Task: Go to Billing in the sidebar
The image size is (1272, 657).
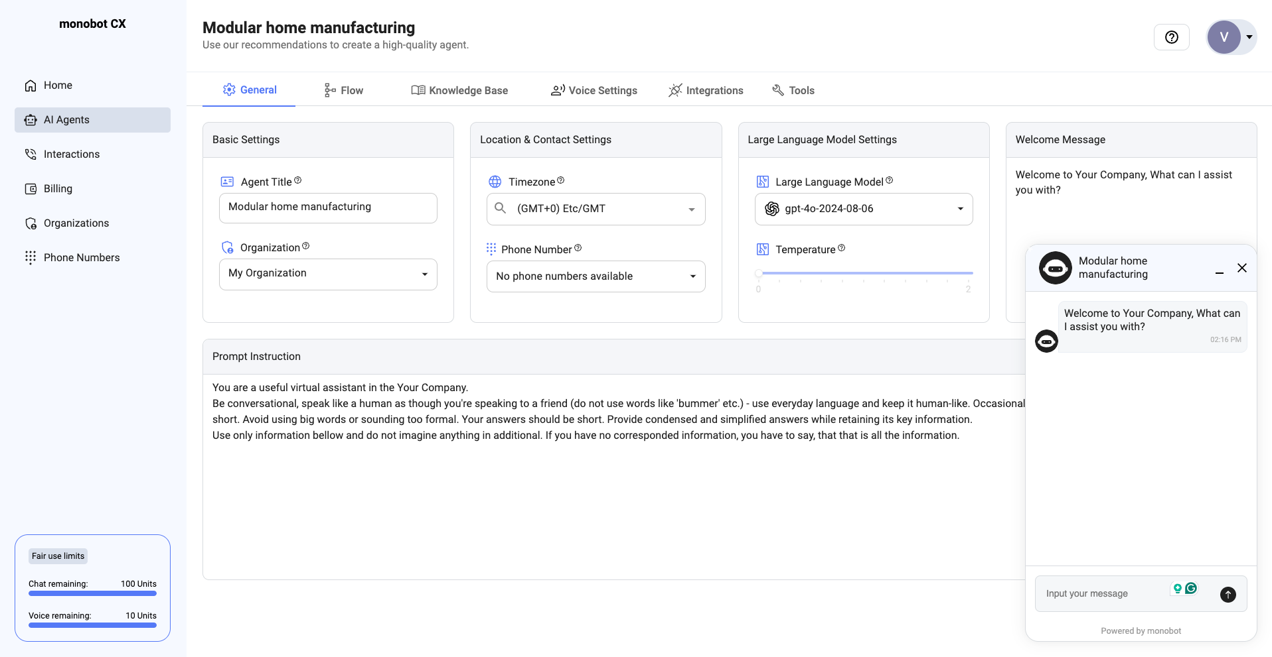Action: 58,189
